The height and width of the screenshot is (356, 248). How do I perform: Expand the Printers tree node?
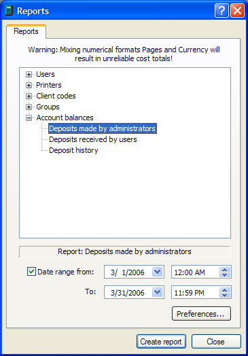pos(29,86)
